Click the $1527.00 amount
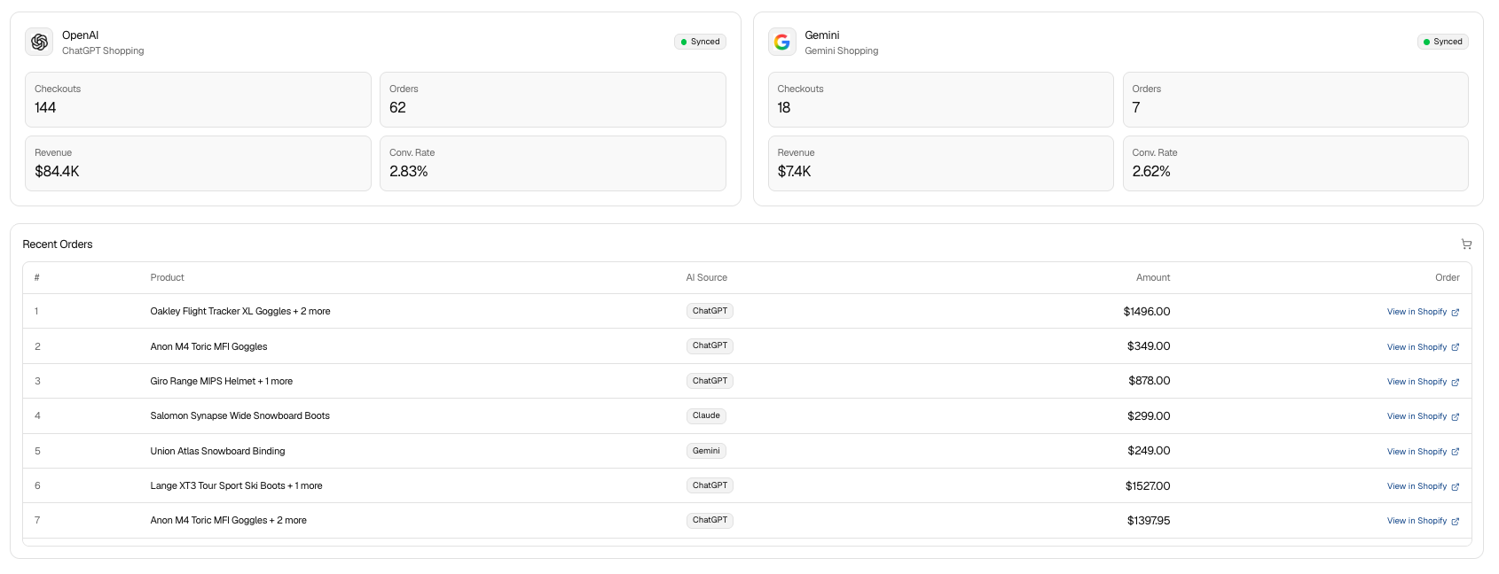 tap(1148, 486)
